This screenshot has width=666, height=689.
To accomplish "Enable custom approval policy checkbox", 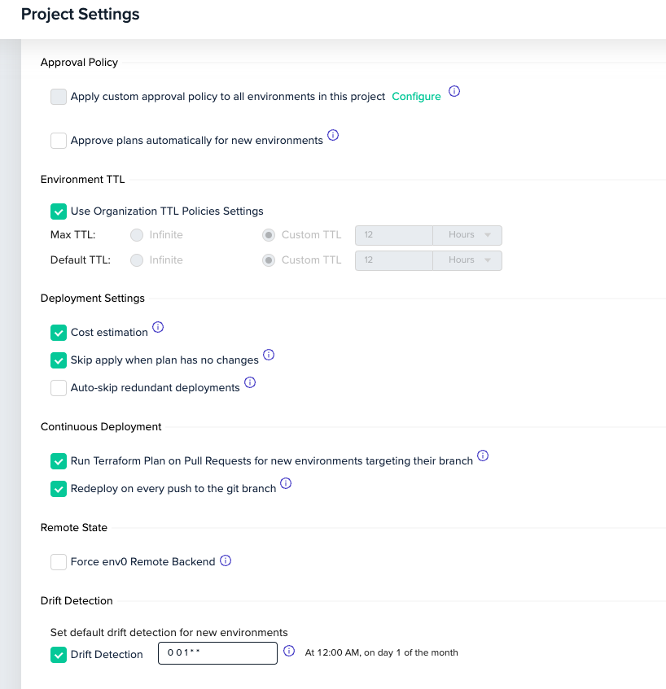I will pos(59,97).
